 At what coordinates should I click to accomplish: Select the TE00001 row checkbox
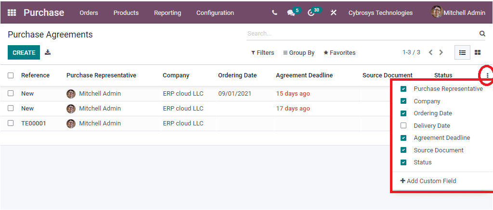pos(11,124)
